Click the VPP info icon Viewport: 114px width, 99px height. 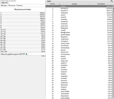(x=27, y=54)
